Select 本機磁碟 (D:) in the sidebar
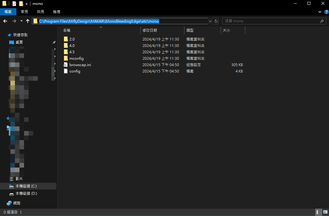The image size is (329, 216). (x=26, y=193)
